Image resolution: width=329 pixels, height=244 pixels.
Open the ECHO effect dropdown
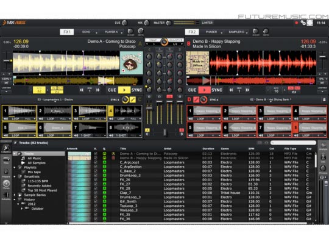(x=88, y=32)
